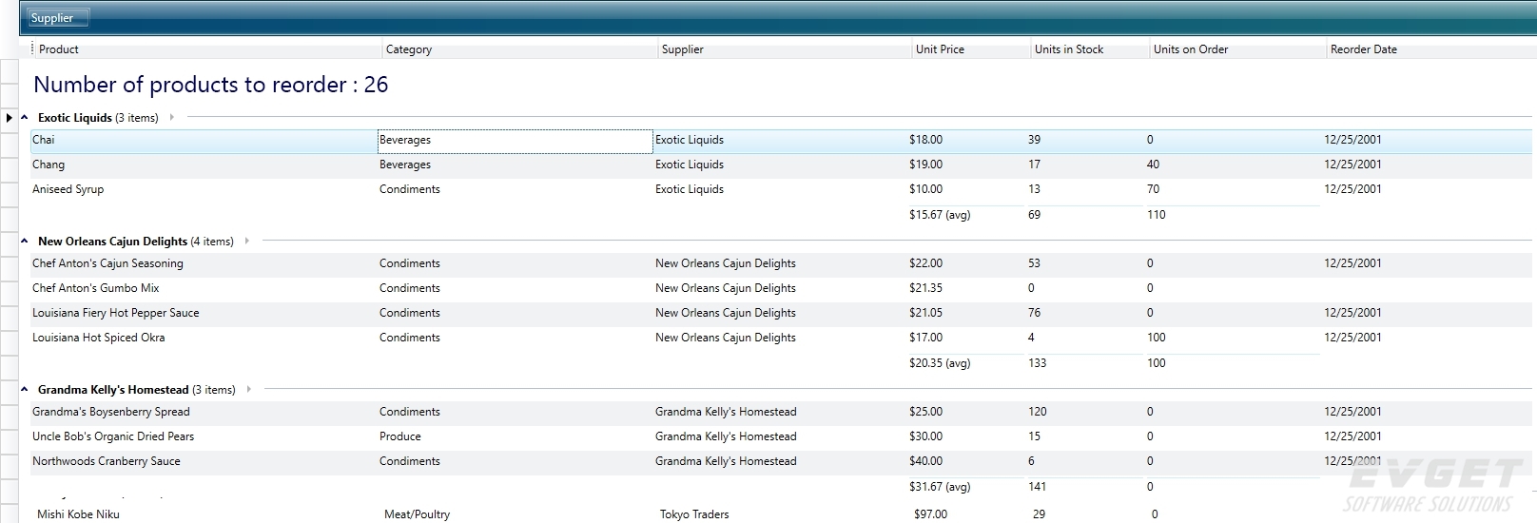The width and height of the screenshot is (1537, 523).
Task: Click Chang's 12/25/2001 reorder date
Action: [x=1352, y=165]
